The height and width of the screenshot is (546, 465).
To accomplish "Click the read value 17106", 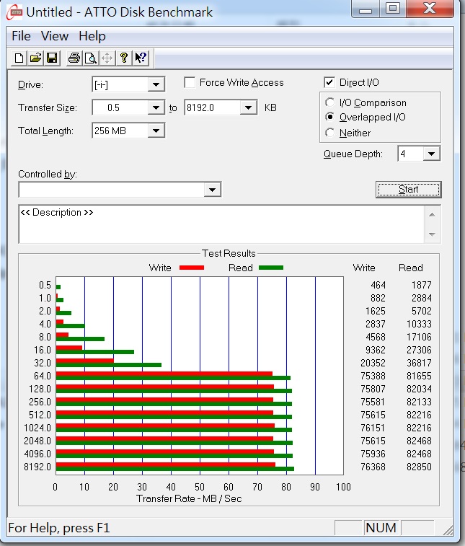I will (419, 337).
